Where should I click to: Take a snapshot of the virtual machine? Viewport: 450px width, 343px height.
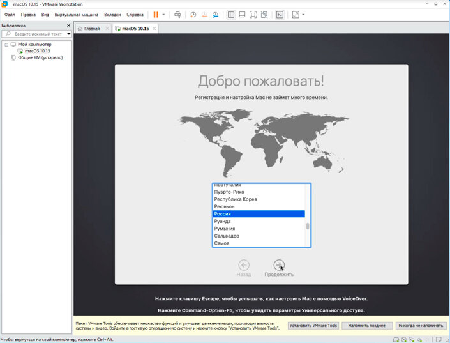pyautogui.click(x=193, y=15)
